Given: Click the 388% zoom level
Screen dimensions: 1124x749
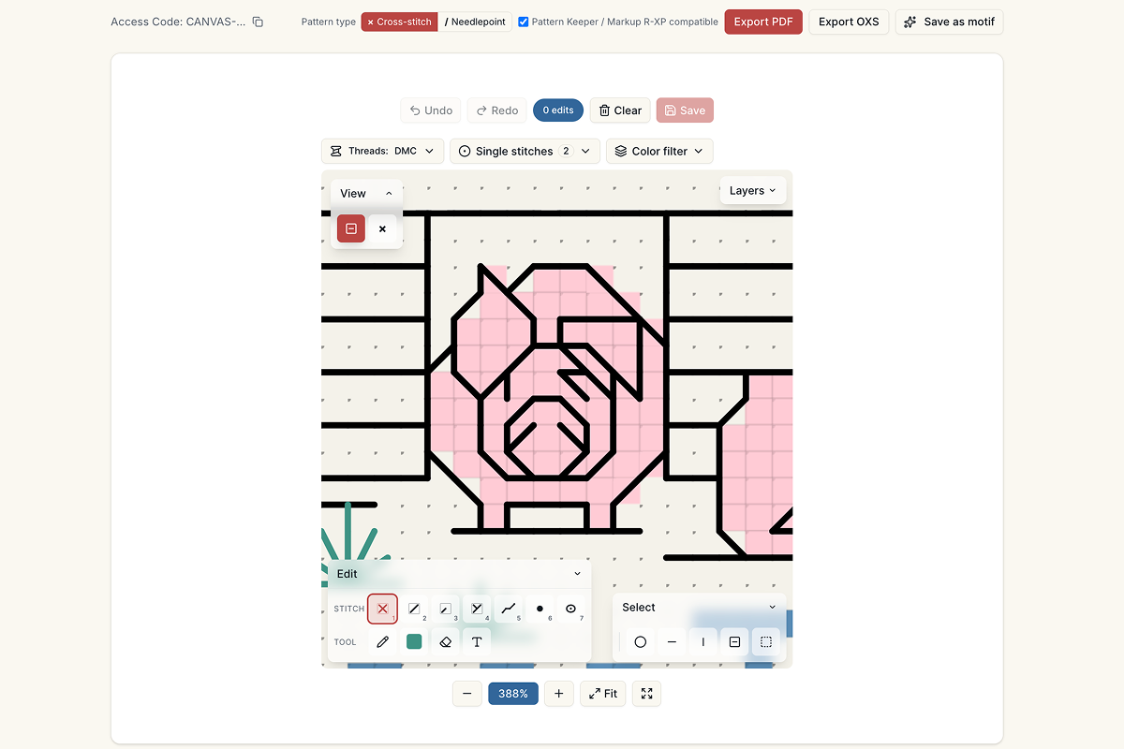Looking at the screenshot, I should point(513,694).
